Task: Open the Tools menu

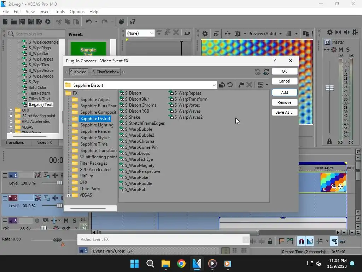Action: 59,12
